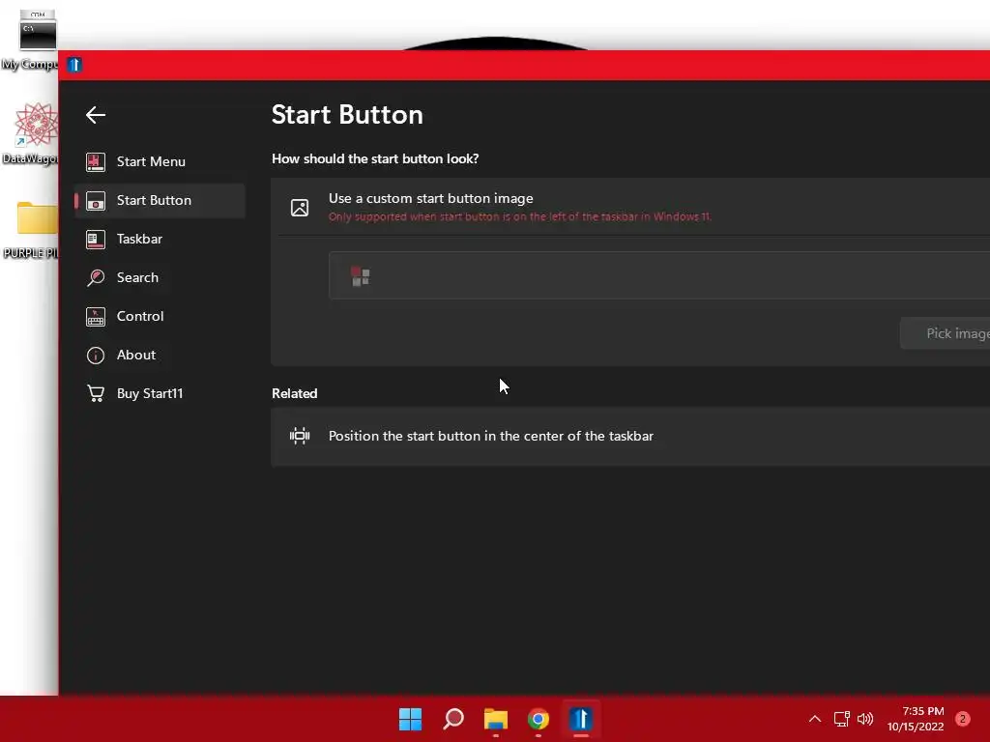The width and height of the screenshot is (990, 742).
Task: Open the notification badge showing 2
Action: pyautogui.click(x=963, y=719)
